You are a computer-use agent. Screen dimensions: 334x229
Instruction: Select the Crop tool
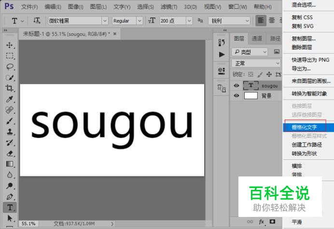point(9,88)
